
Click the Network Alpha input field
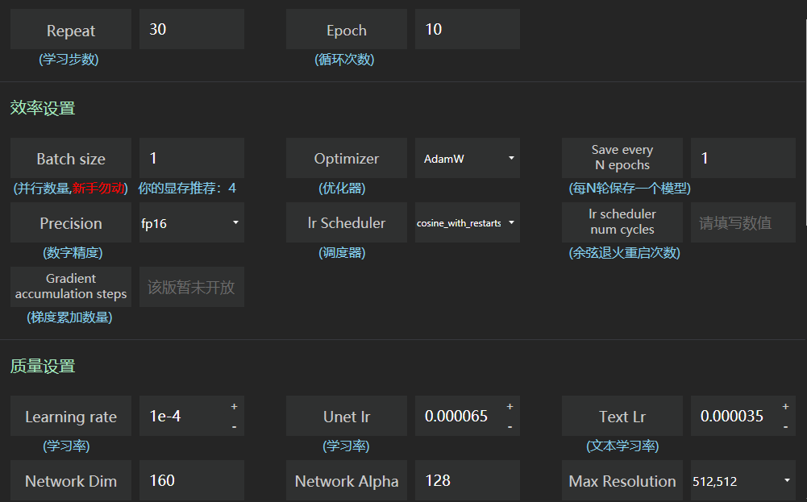click(467, 481)
